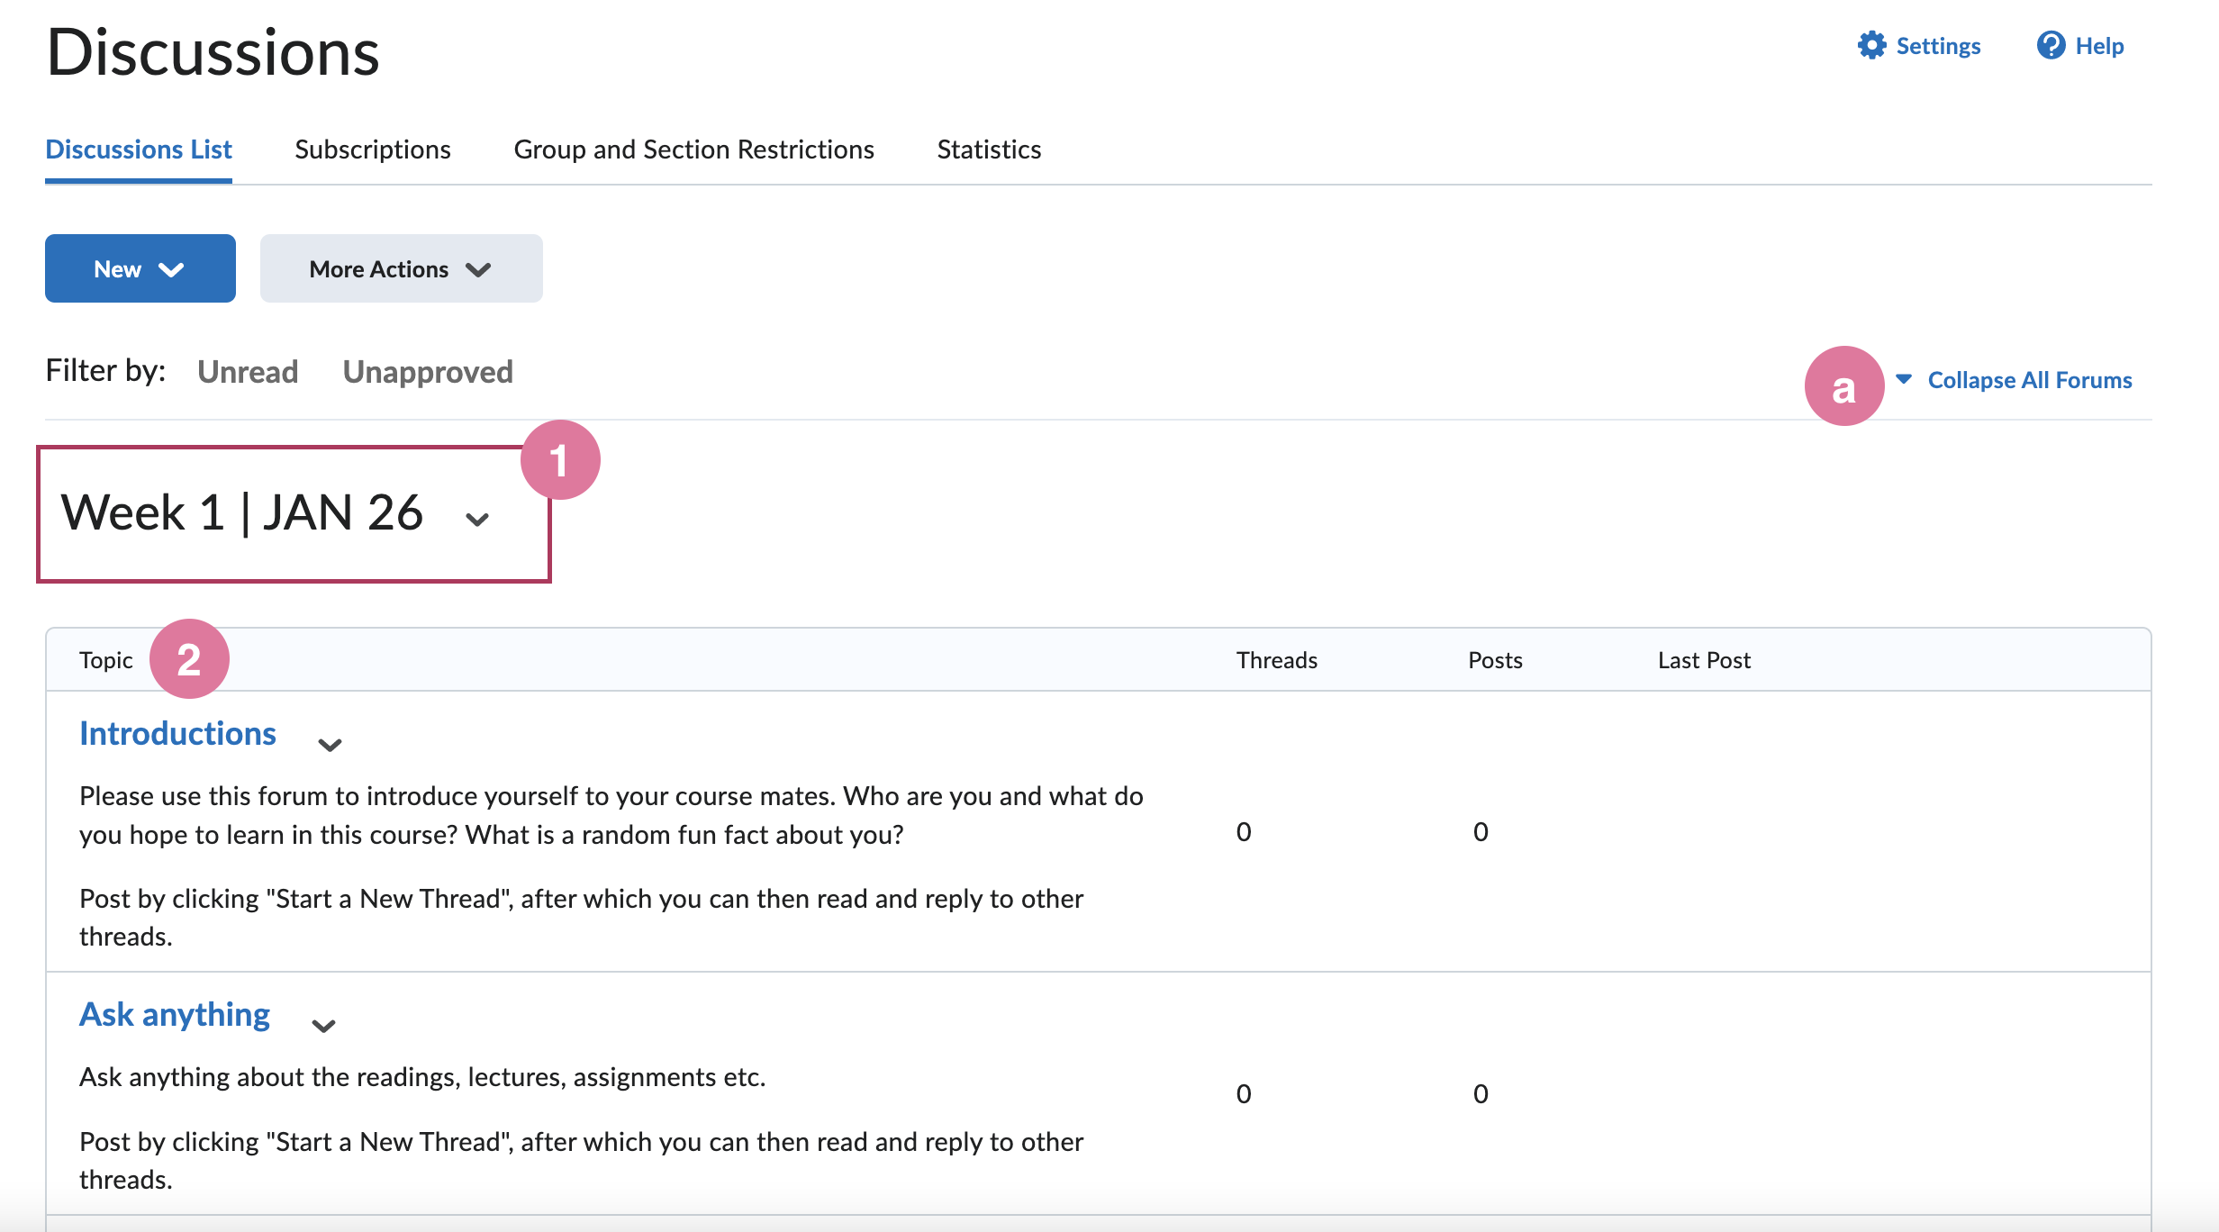Switch to the Subscriptions tab
The height and width of the screenshot is (1232, 2219).
(x=372, y=149)
